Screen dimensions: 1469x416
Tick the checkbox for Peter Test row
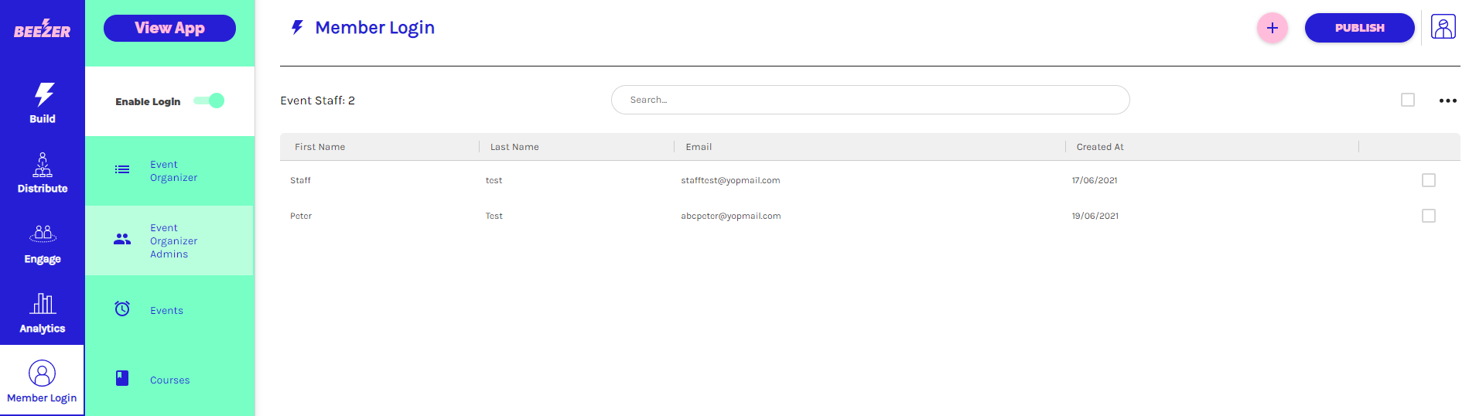[1428, 216]
